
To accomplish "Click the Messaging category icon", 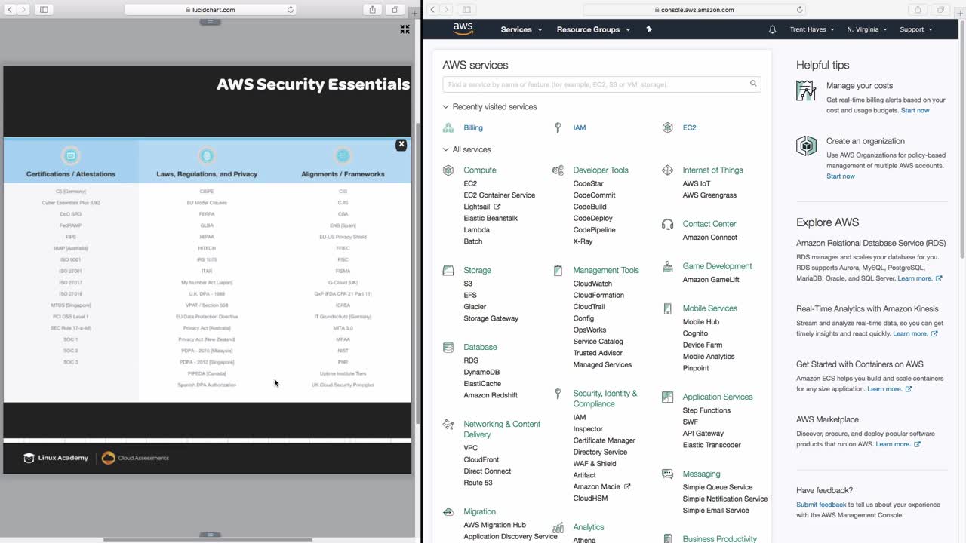I will point(667,474).
